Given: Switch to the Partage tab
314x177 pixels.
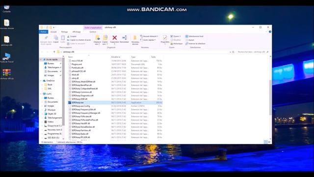Looking at the screenshot, I should pyautogui.click(x=64, y=31).
